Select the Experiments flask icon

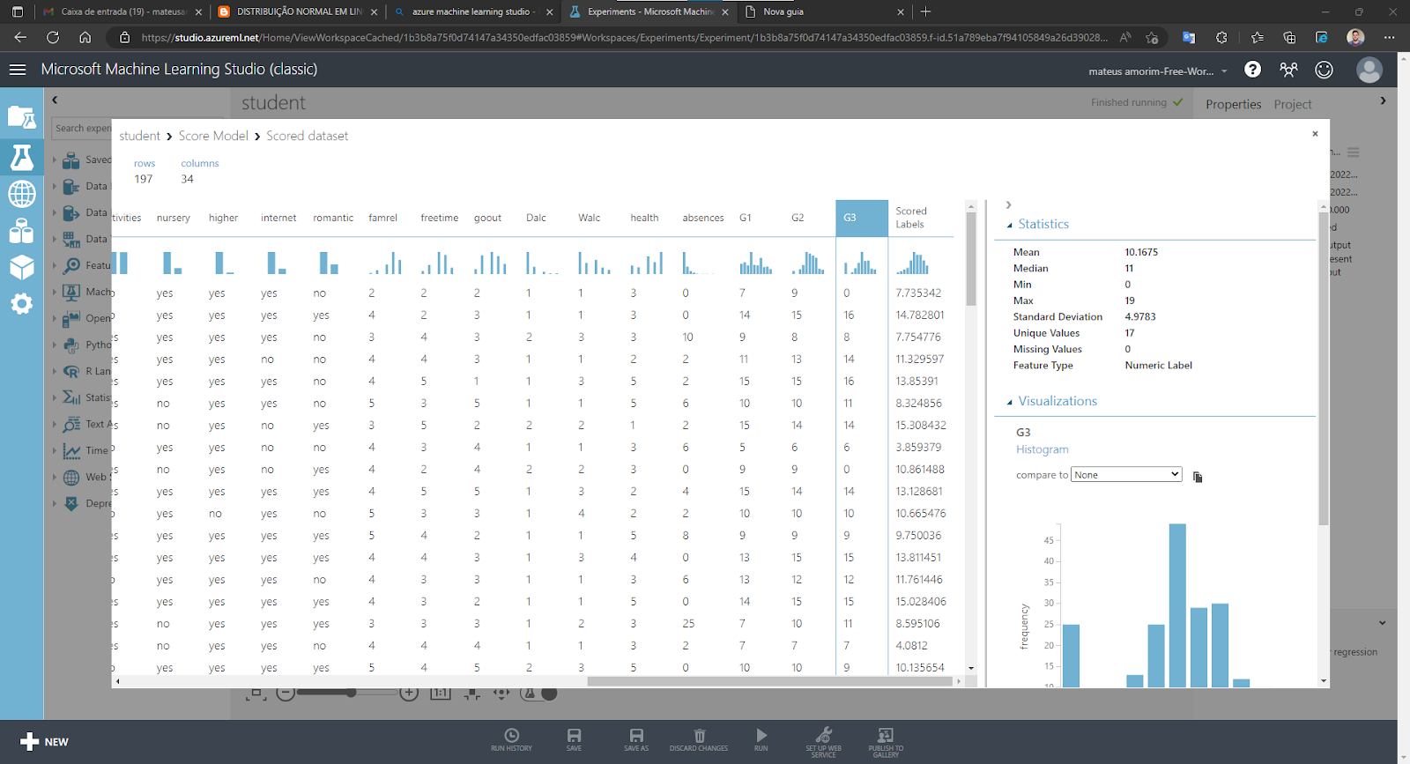pyautogui.click(x=21, y=157)
